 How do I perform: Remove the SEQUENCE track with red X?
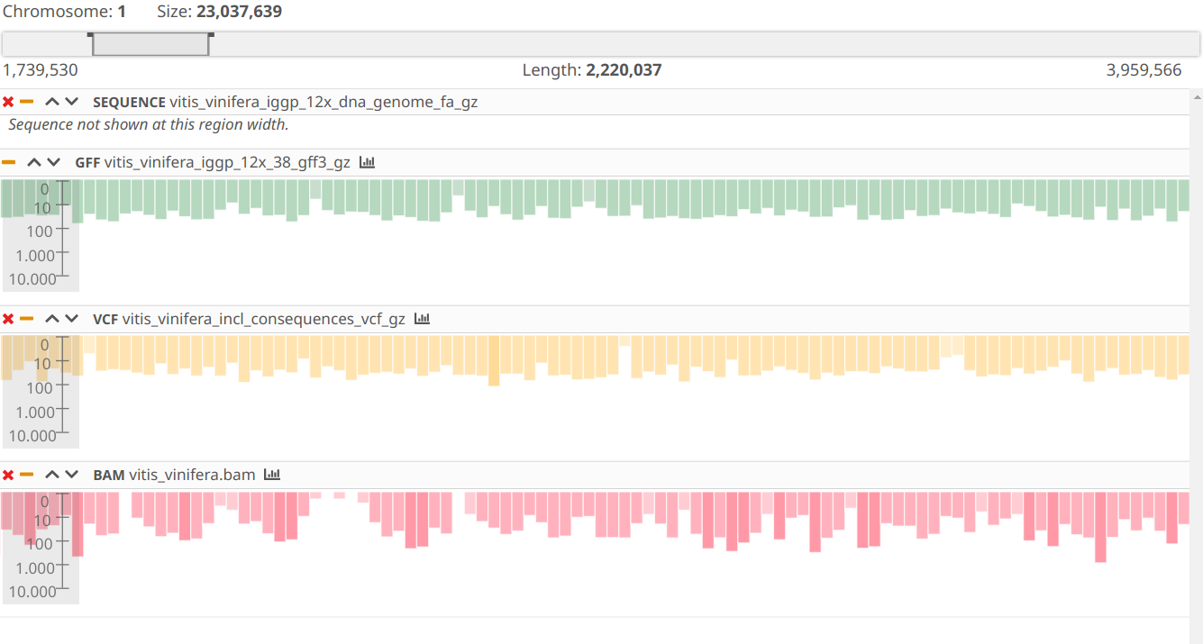pos(8,103)
